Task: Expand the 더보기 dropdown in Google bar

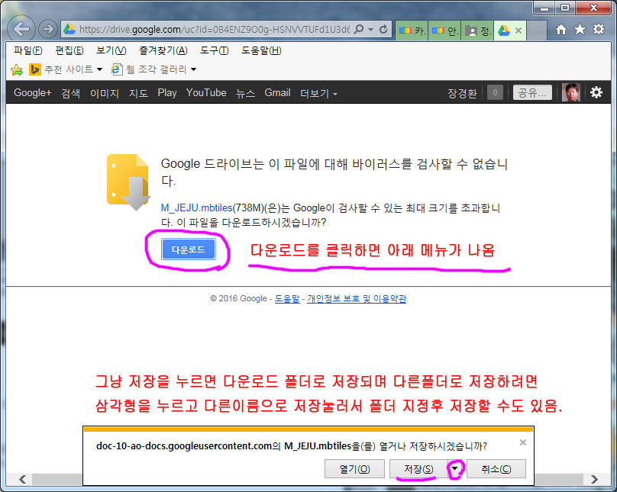Action: click(x=318, y=94)
